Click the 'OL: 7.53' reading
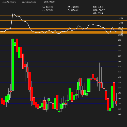Screen dimensions: 127x127 click(98, 13)
